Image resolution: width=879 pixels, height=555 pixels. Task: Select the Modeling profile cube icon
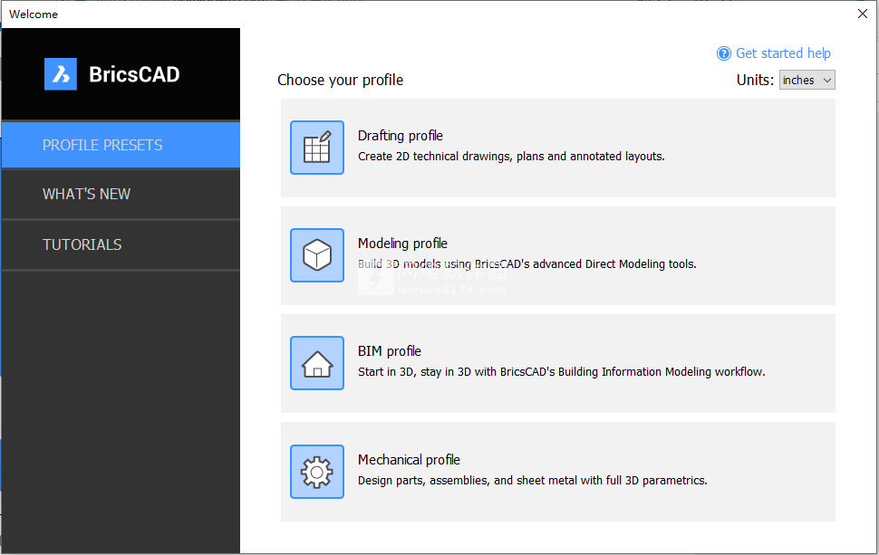[x=317, y=255]
